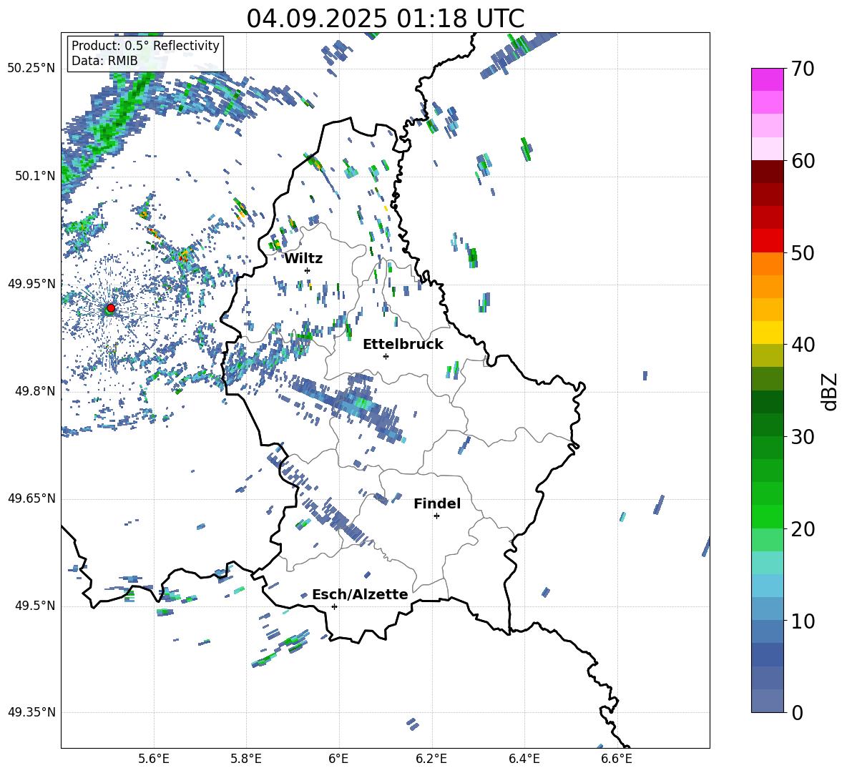Viewport: 847px width, 773px height.
Task: Click the Wiltz city label
Action: (x=303, y=259)
